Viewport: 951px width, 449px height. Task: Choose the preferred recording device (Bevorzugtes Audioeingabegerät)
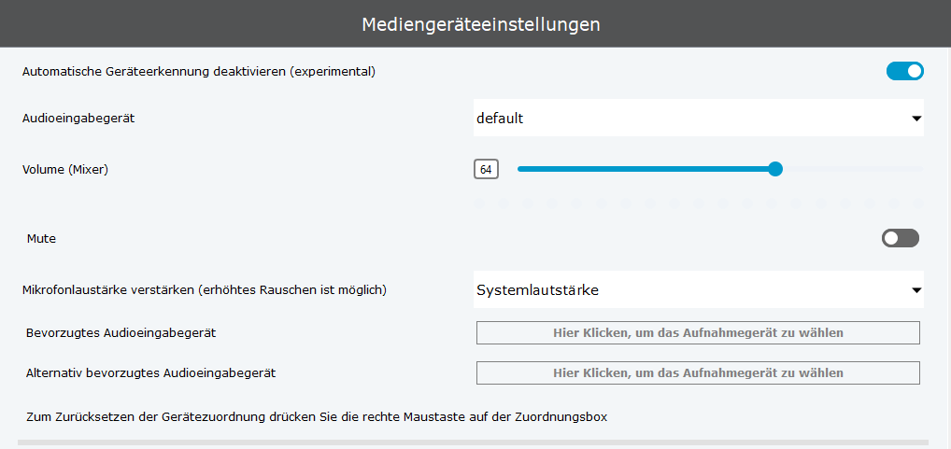click(x=698, y=332)
